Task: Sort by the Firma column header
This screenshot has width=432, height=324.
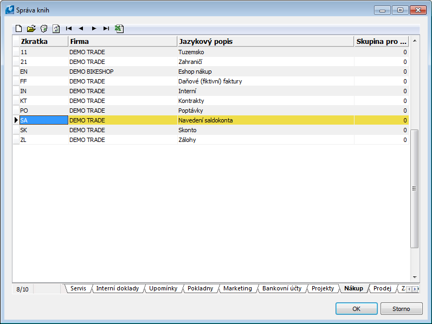Action: click(x=122, y=41)
